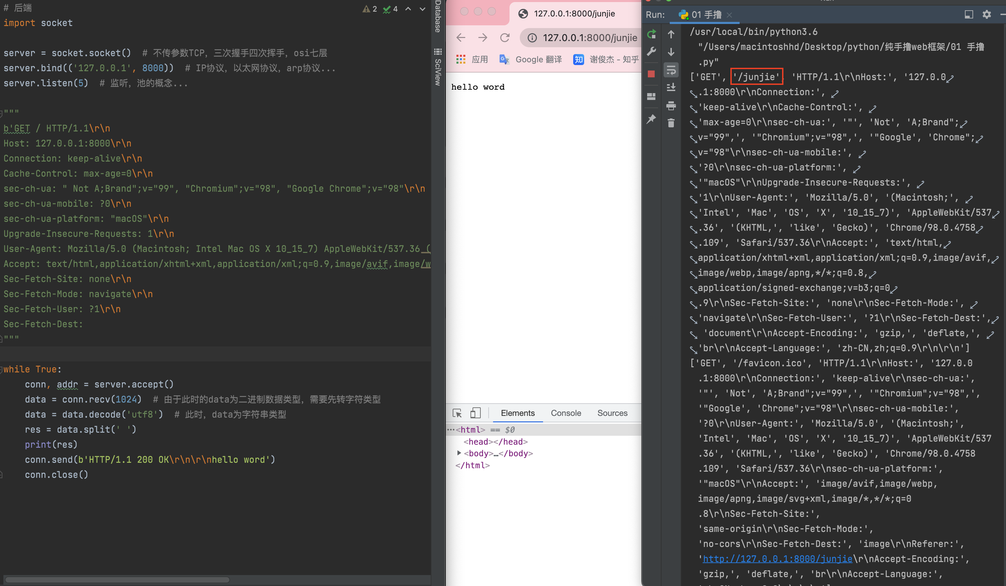Click the site info icon in address bar
The height and width of the screenshot is (586, 1006).
(x=532, y=38)
